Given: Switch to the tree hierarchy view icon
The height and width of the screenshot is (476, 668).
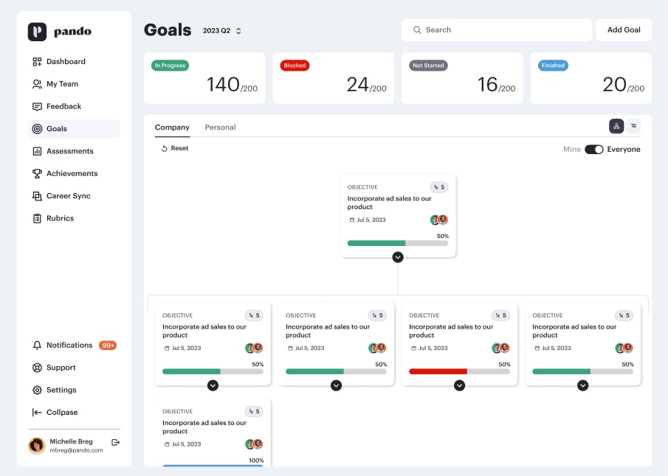Looking at the screenshot, I should pos(616,126).
